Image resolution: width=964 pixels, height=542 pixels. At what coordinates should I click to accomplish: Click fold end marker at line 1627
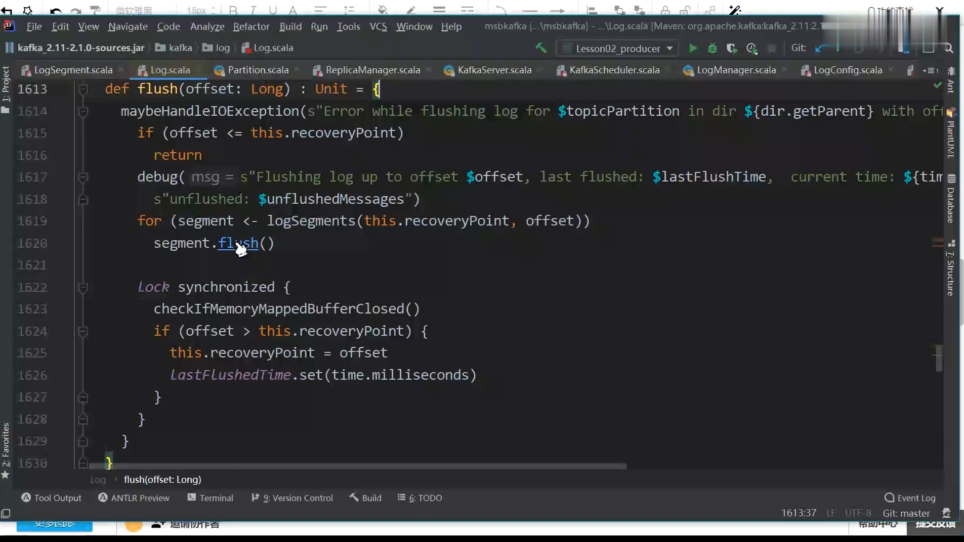[83, 397]
